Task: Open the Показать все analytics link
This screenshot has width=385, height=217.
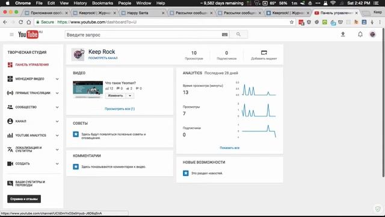Action: pyautogui.click(x=230, y=148)
